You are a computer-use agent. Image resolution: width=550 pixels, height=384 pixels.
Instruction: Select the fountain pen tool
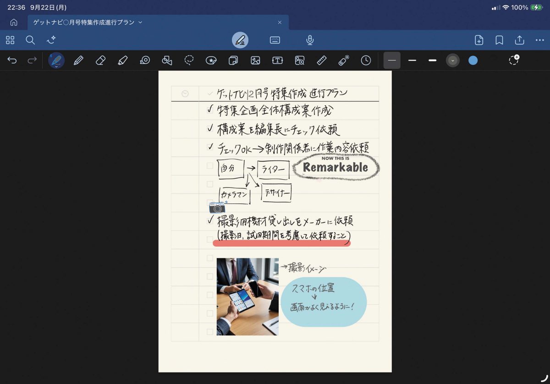(56, 60)
